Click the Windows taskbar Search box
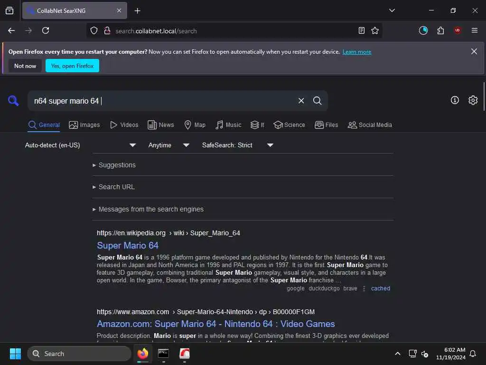 pyautogui.click(x=79, y=354)
